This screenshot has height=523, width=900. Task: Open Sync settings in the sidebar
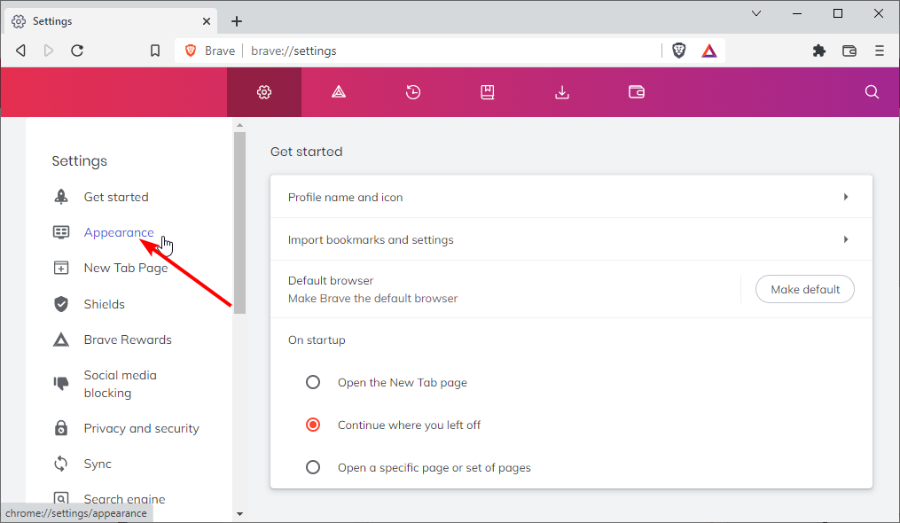[98, 464]
